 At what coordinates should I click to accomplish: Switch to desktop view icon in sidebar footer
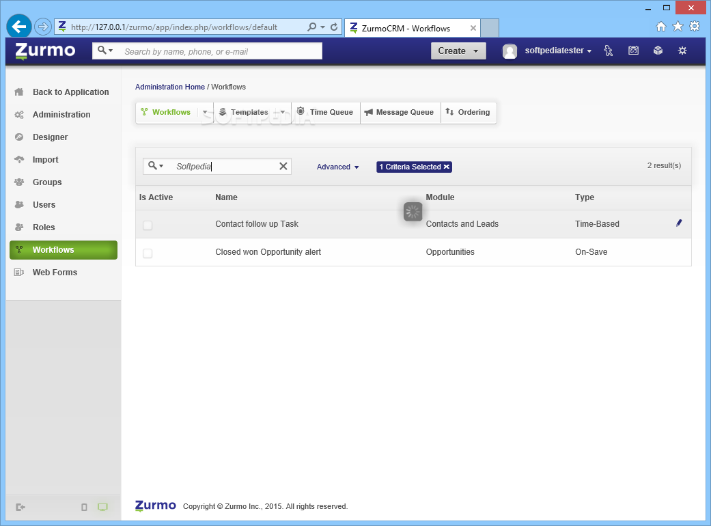click(x=103, y=508)
